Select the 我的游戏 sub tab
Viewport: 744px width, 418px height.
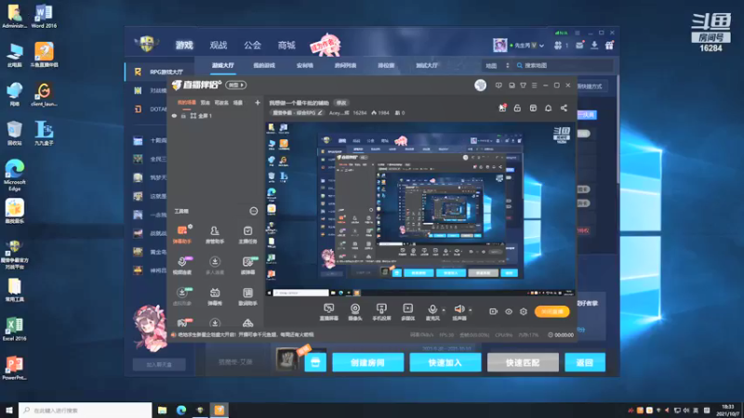point(264,65)
